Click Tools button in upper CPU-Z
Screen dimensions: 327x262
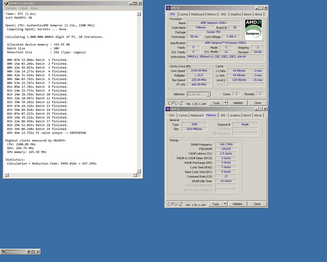point(216,103)
